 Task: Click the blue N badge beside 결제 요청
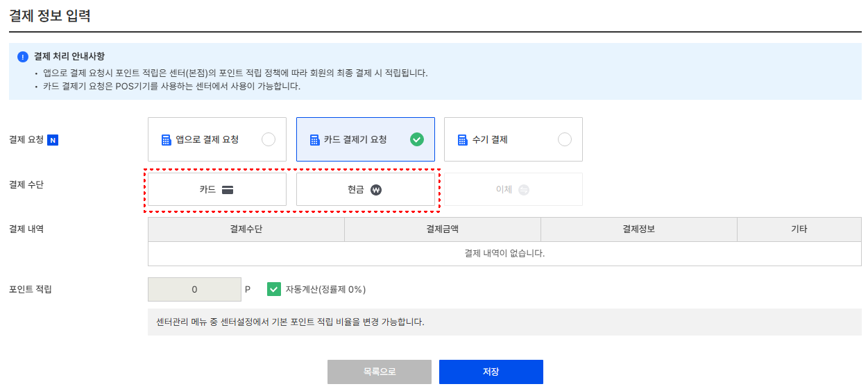point(53,139)
